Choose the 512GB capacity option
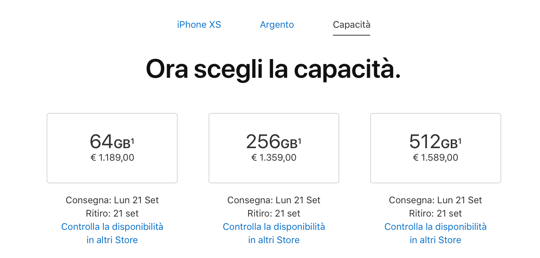This screenshot has width=540, height=258. [436, 148]
